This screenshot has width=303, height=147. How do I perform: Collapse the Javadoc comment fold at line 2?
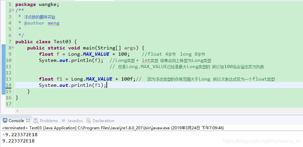pyautogui.click(x=13, y=10)
